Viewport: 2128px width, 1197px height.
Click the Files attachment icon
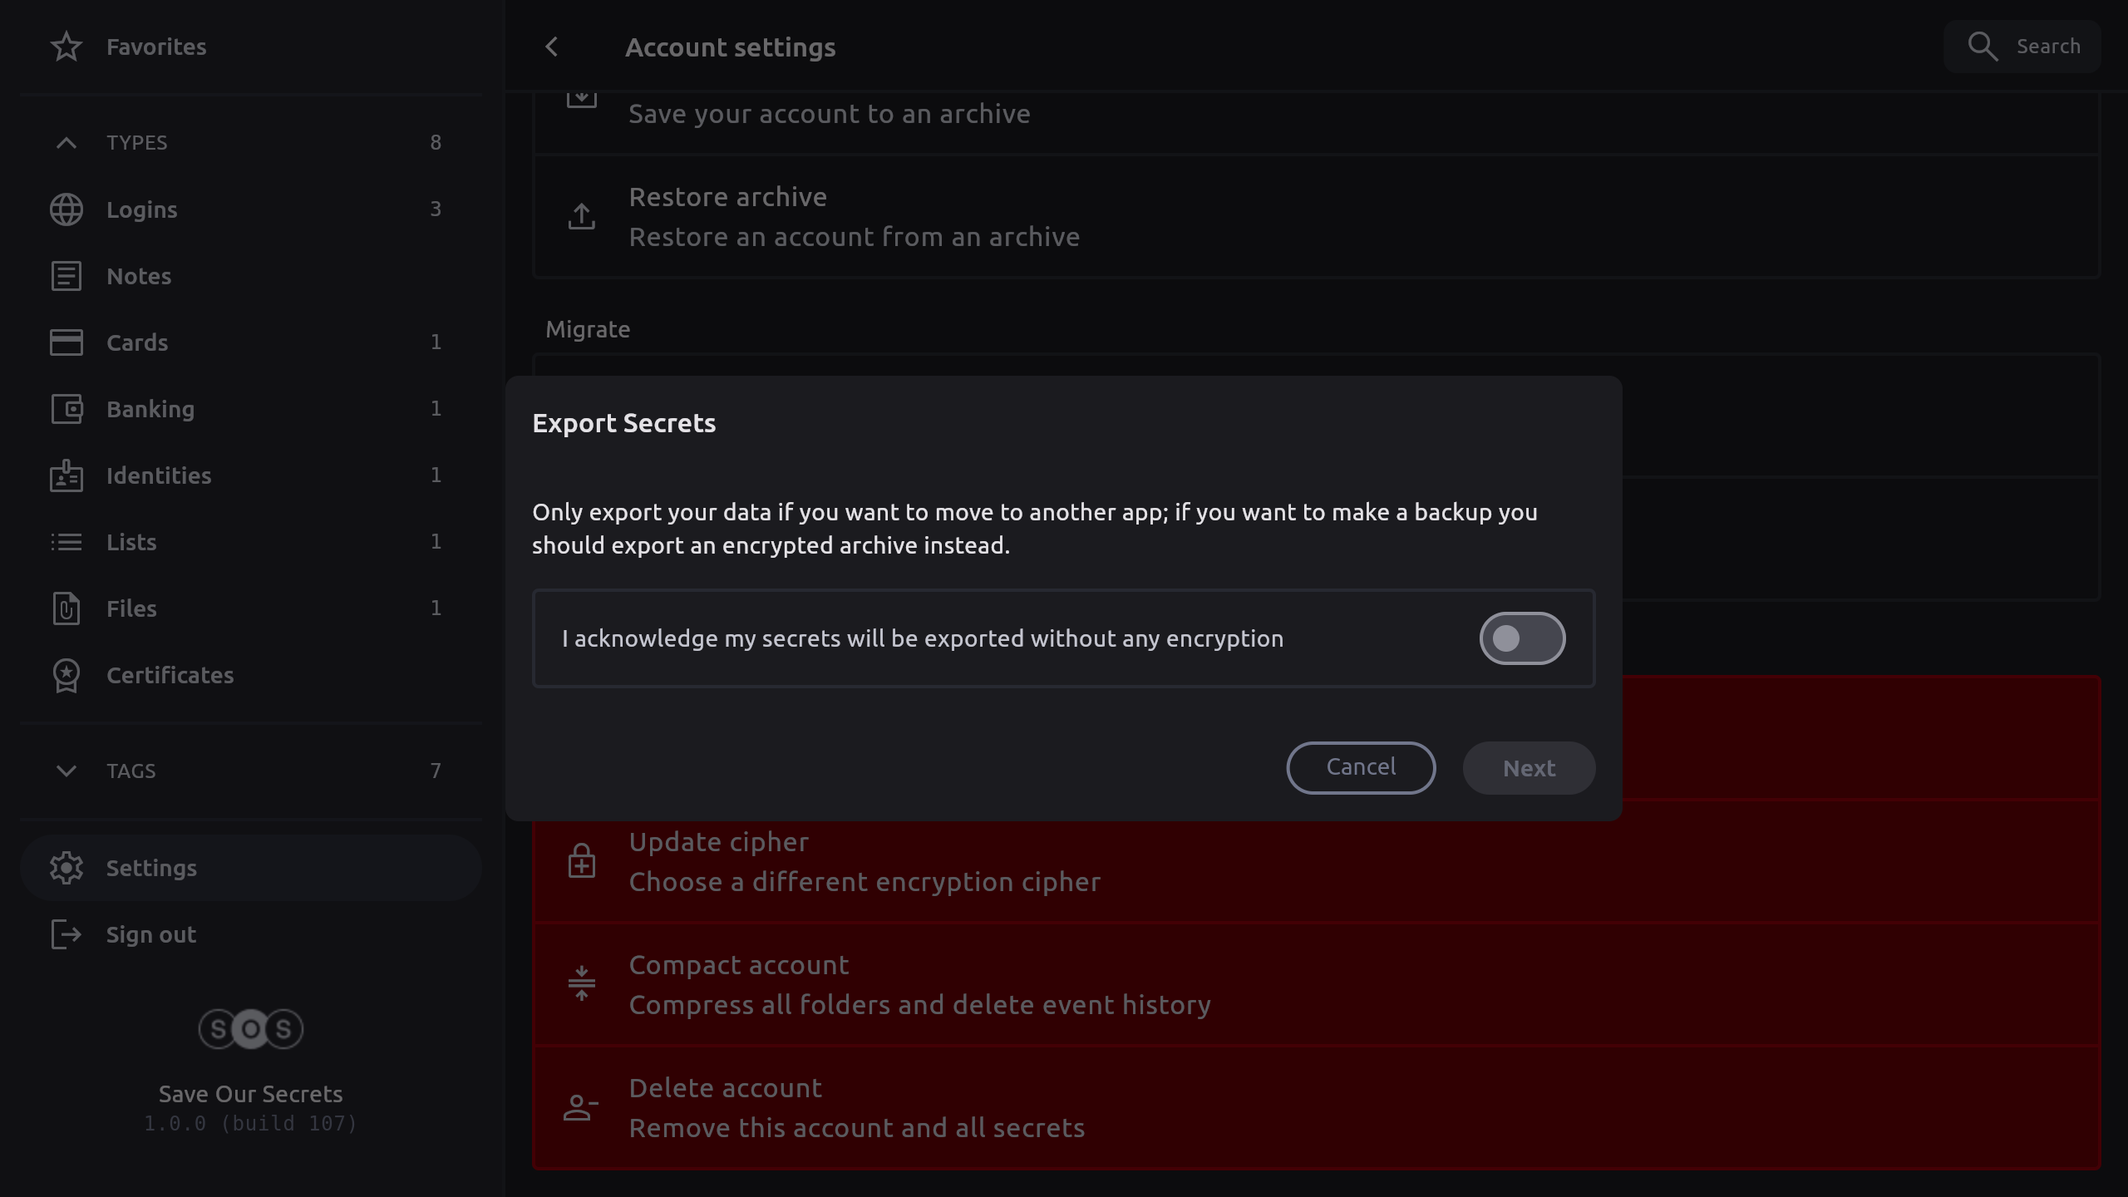[66, 608]
